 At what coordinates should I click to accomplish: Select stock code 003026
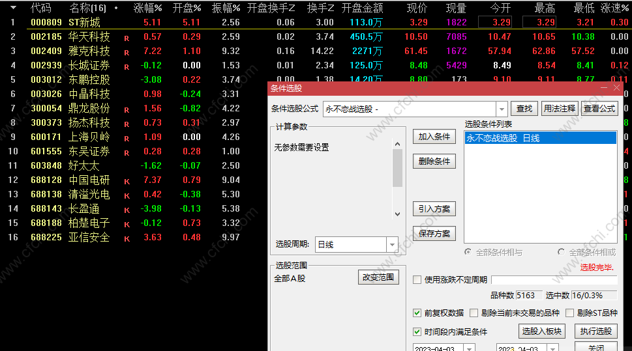point(46,94)
